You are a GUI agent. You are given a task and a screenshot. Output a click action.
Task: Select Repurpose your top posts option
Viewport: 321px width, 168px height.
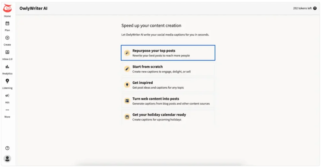pyautogui.click(x=168, y=53)
